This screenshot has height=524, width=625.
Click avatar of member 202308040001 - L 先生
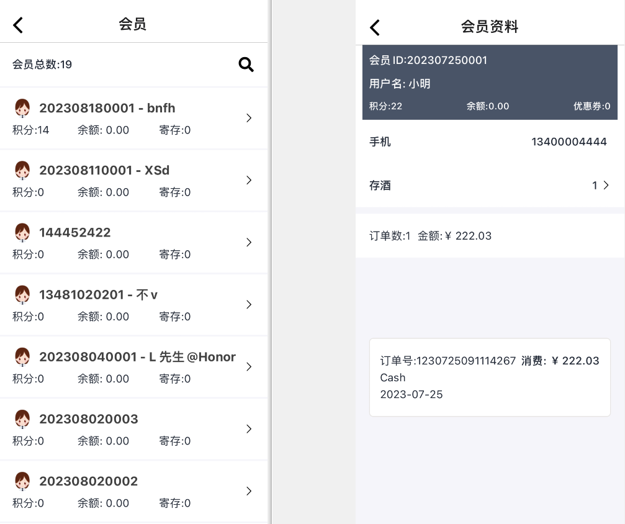22,357
